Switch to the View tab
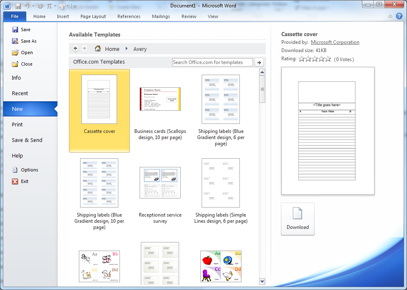 (x=213, y=16)
